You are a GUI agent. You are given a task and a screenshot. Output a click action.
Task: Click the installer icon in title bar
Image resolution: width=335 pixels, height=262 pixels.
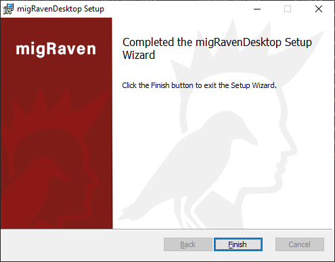(8, 9)
